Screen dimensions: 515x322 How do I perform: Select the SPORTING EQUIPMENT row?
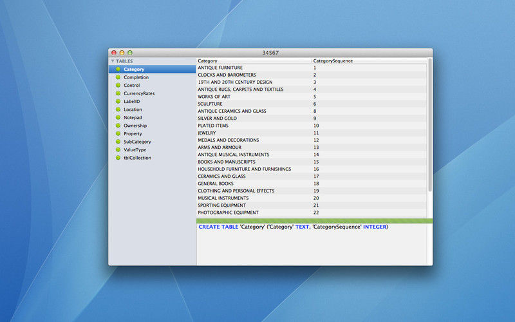click(x=312, y=205)
